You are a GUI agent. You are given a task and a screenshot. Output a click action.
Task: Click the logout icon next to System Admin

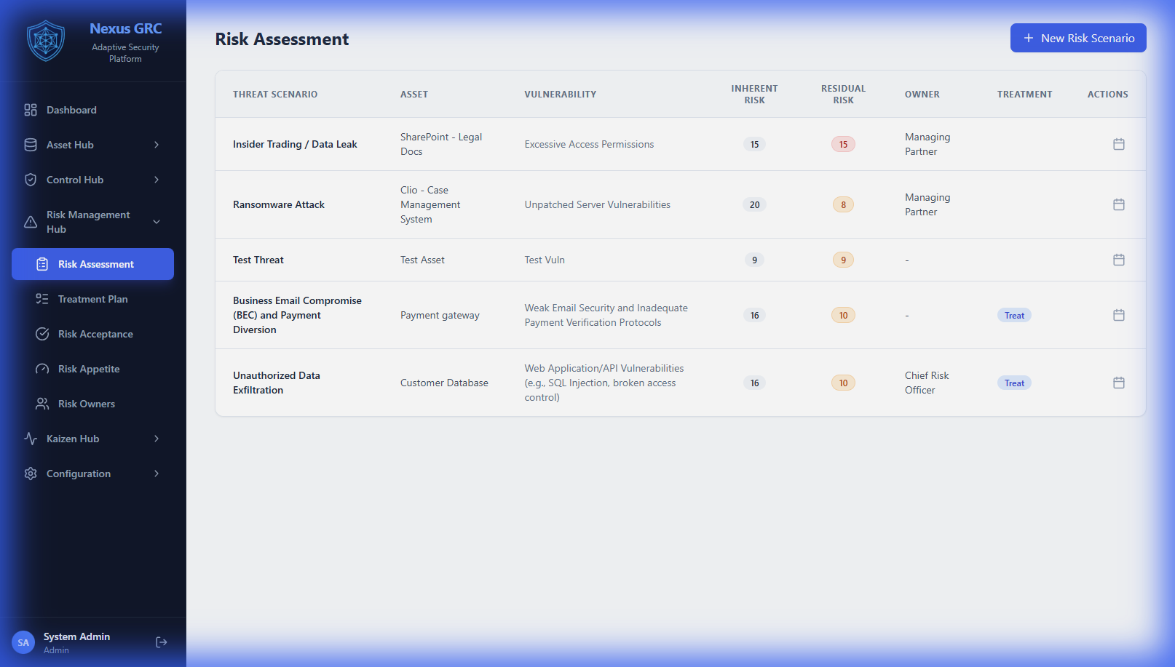[161, 642]
